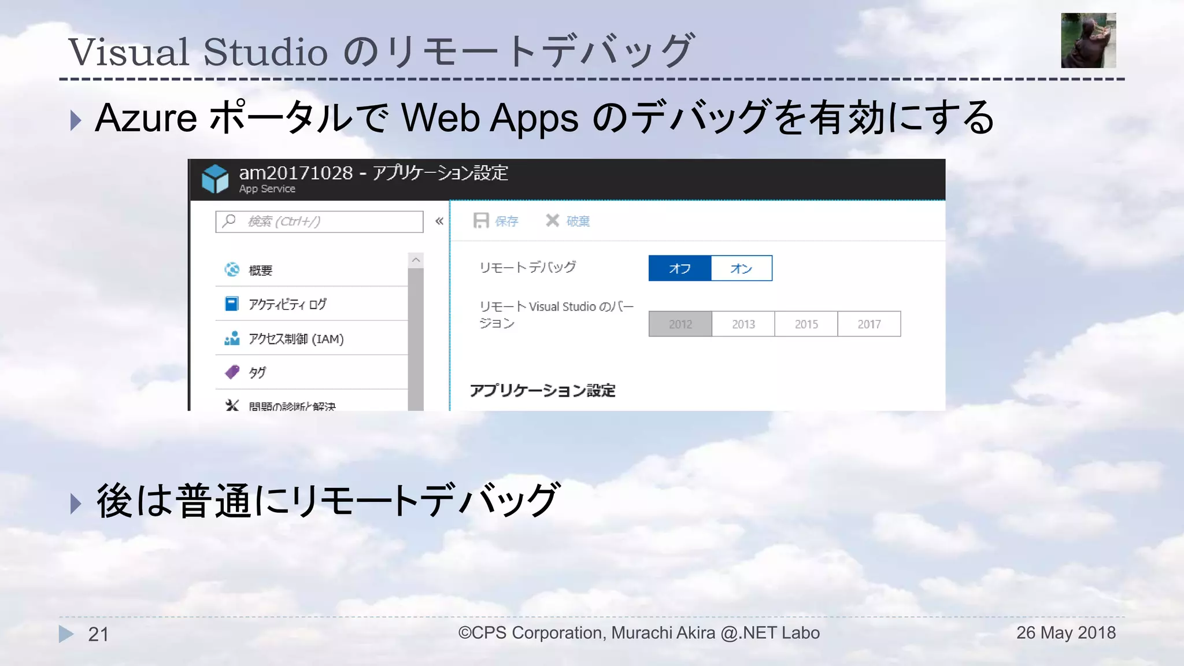The image size is (1184, 666).
Task: Click the slide play arrow beside 21
Action: pos(66,634)
